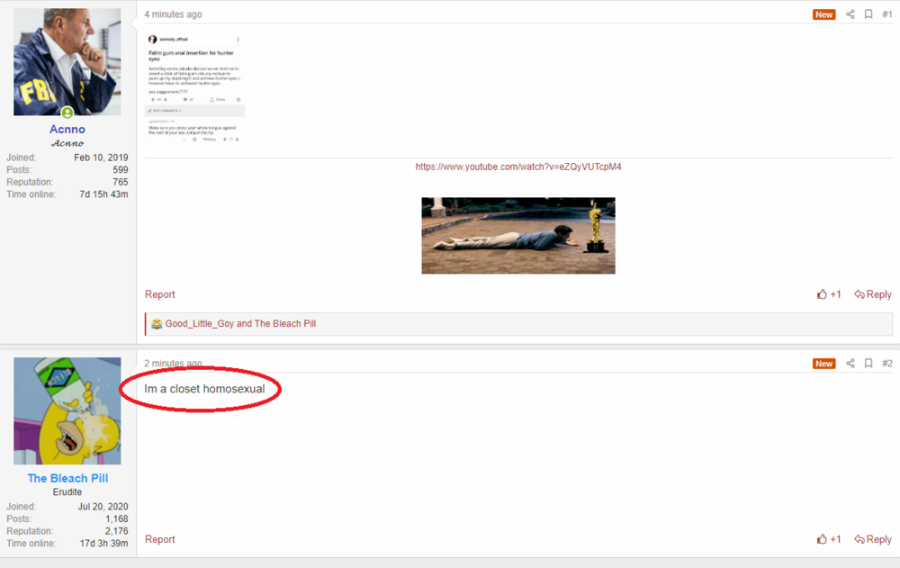Like post #1 using the thumbs-up +1
Image resolution: width=900 pixels, height=568 pixels.
click(829, 294)
